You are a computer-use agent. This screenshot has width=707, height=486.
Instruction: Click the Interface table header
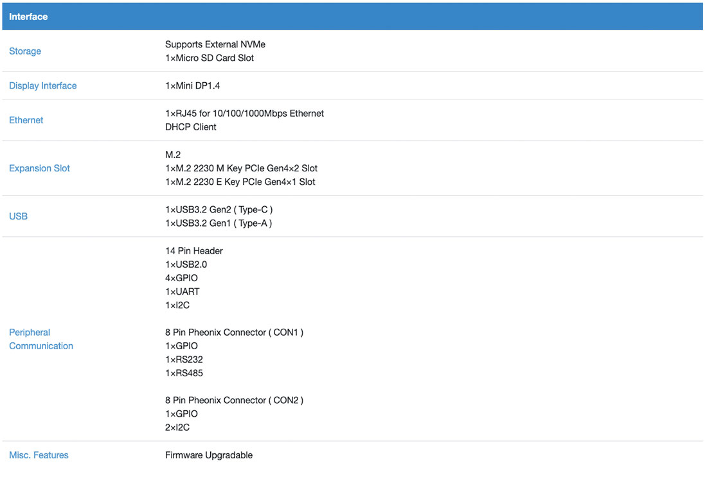pyautogui.click(x=28, y=17)
